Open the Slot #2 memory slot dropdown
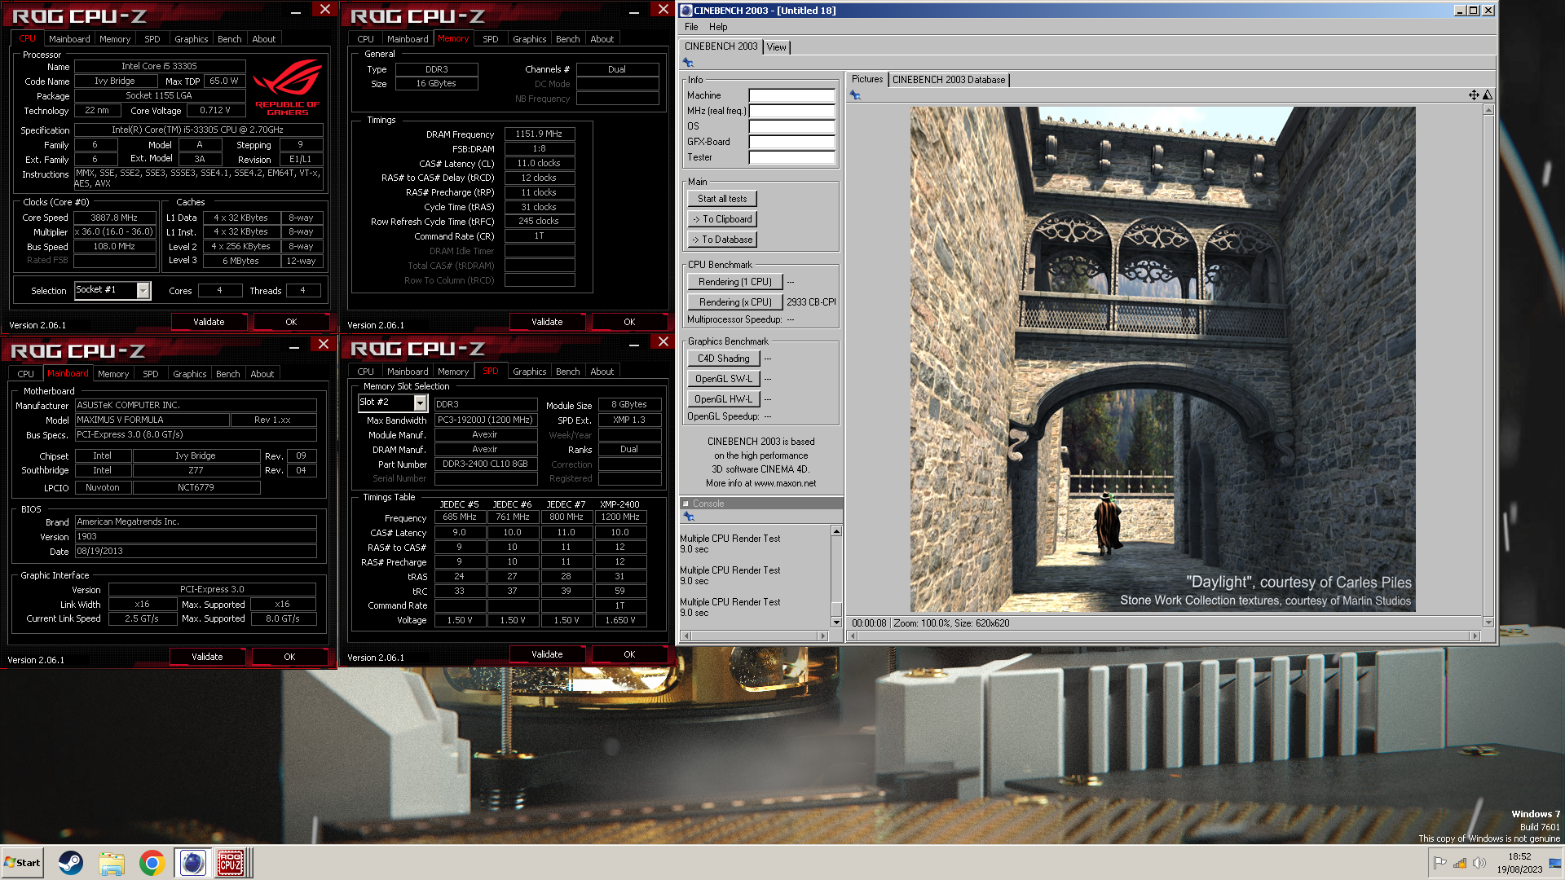Screen dimensions: 1565x880 [x=420, y=403]
